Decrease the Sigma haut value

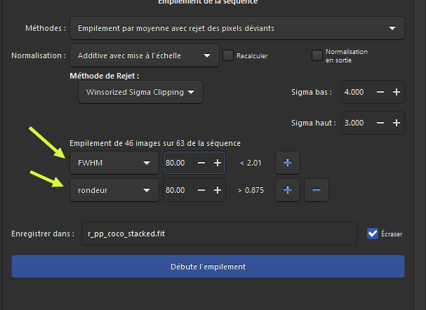pyautogui.click(x=380, y=123)
